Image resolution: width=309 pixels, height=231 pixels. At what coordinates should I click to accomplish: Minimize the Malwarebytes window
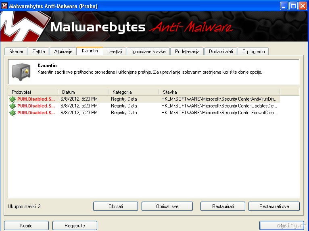(x=284, y=6)
